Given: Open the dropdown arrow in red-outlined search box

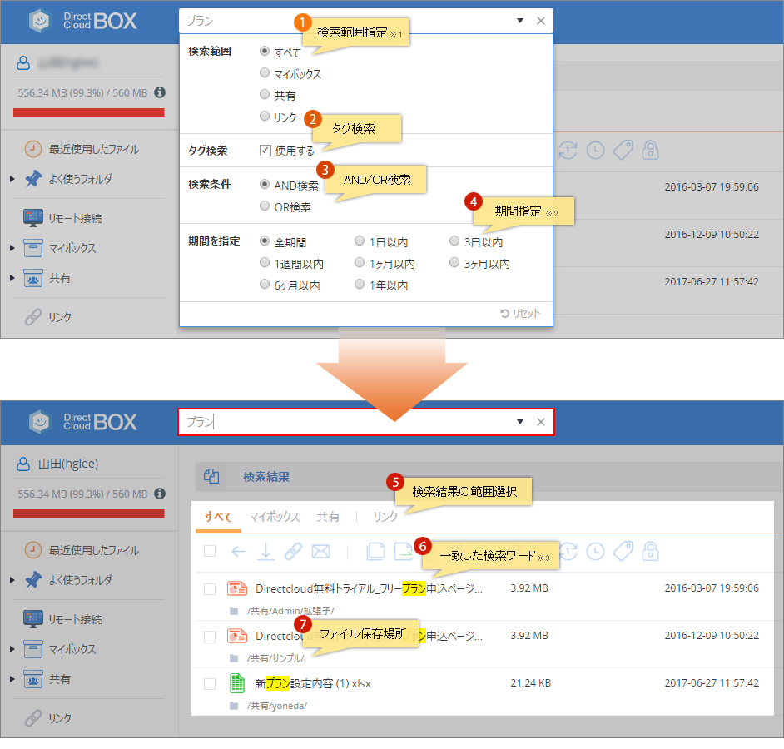Looking at the screenshot, I should click(520, 422).
